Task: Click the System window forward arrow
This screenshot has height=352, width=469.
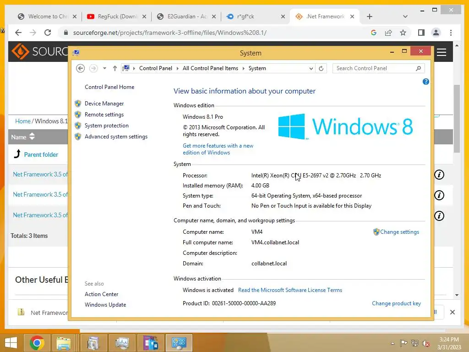Action: pyautogui.click(x=93, y=69)
